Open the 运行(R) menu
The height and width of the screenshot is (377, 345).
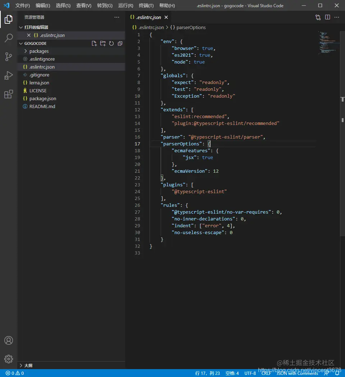click(x=125, y=5)
